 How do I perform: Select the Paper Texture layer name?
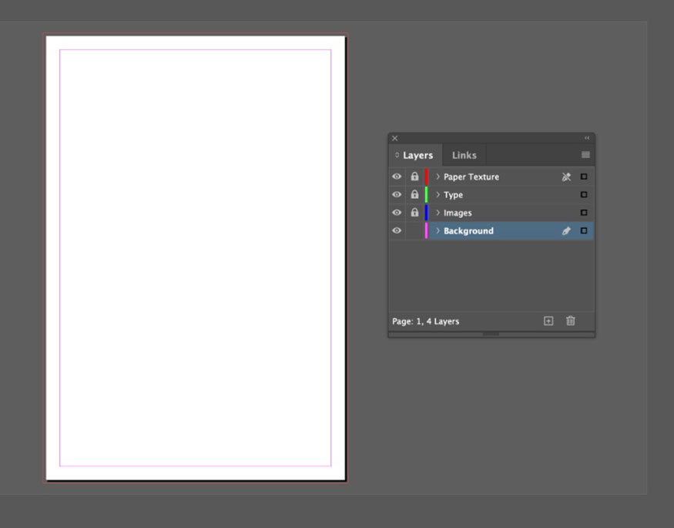pos(471,177)
